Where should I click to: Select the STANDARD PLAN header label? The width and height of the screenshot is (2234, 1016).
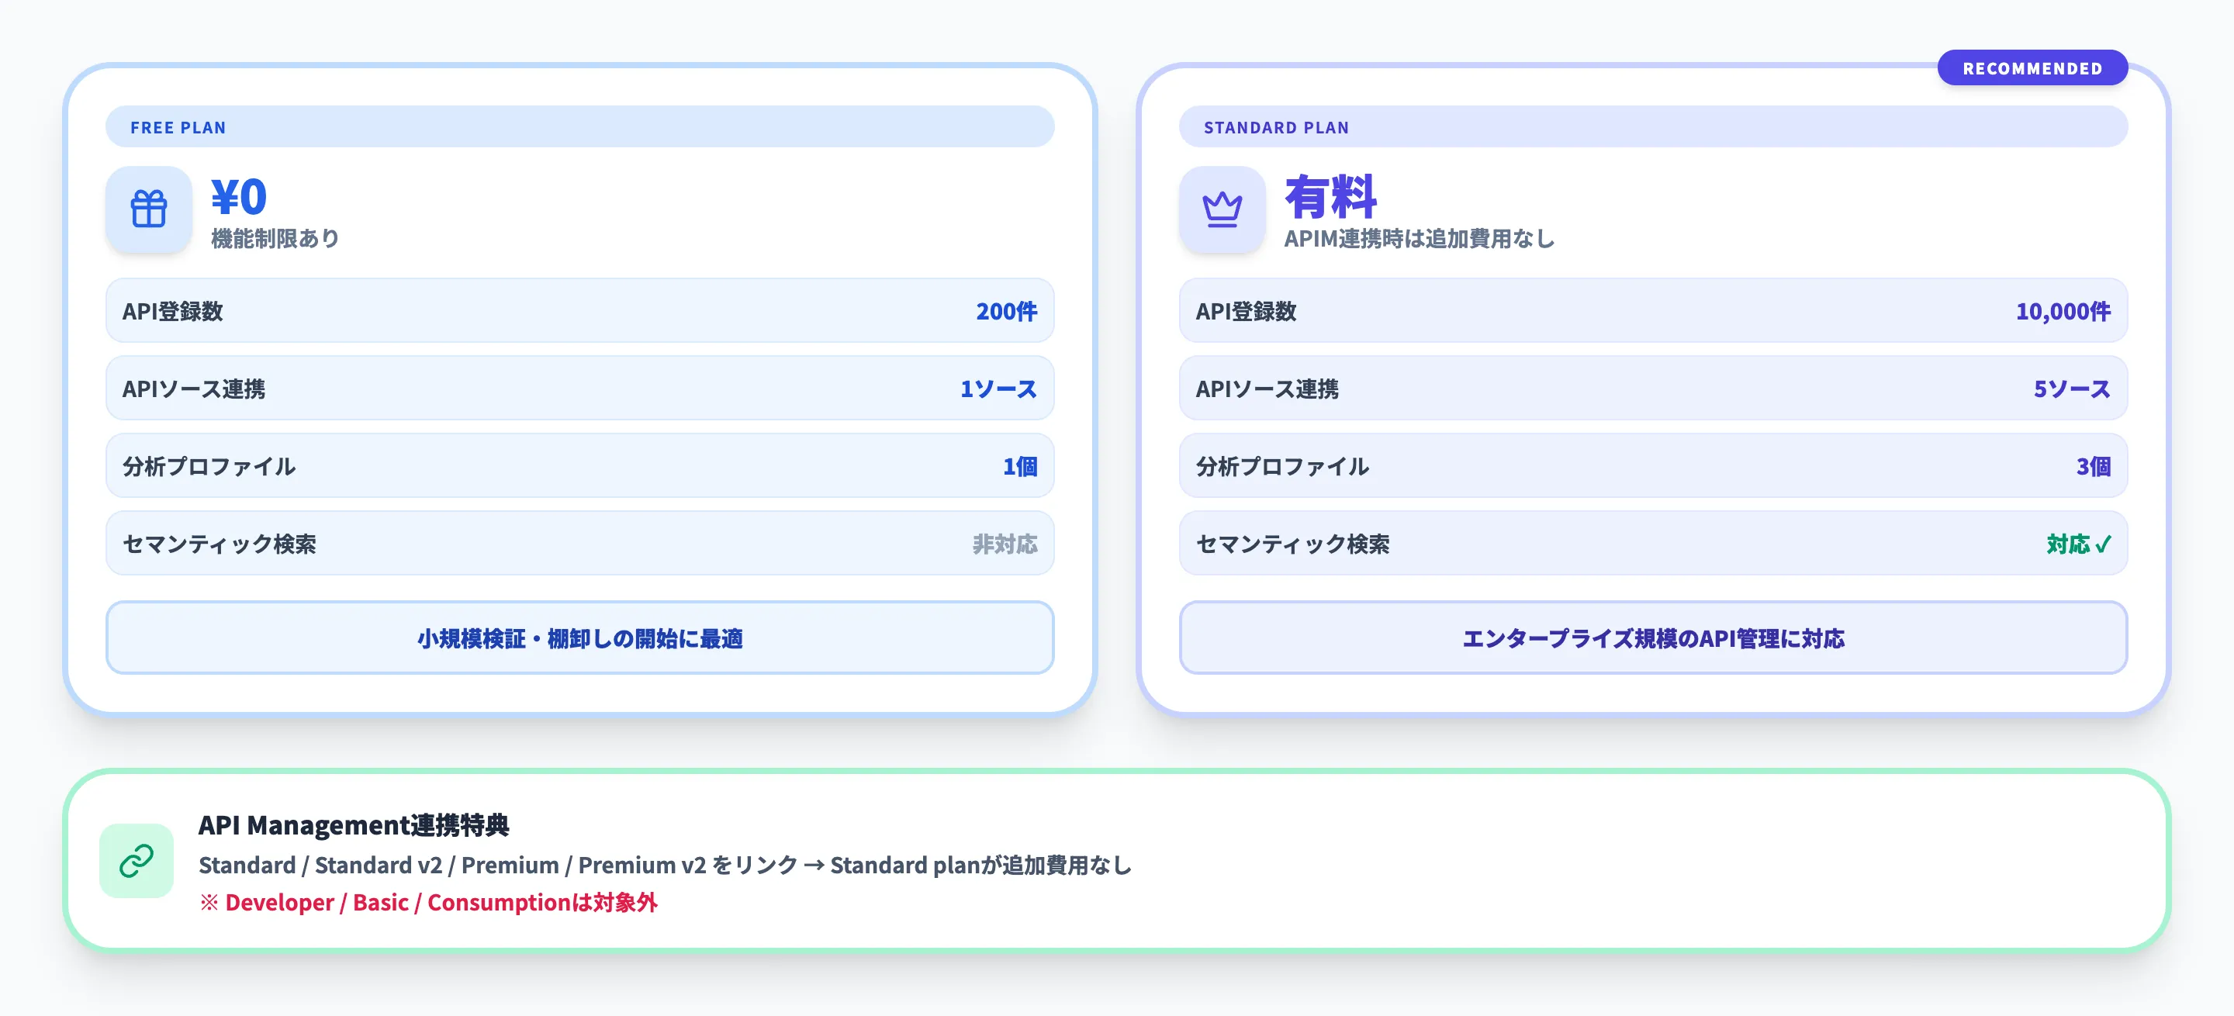point(1276,127)
